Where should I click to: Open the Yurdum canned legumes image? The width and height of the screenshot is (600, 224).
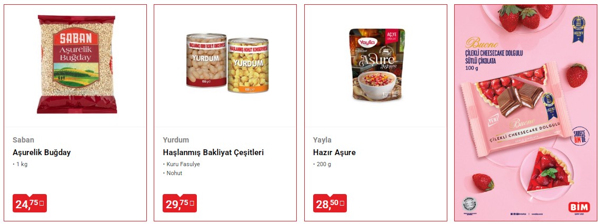pos(227,63)
